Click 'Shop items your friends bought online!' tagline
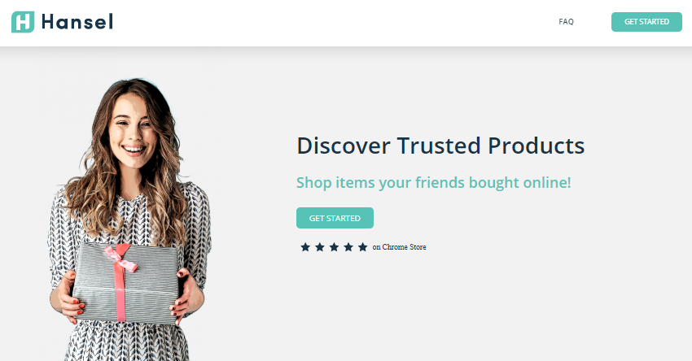 433,182
